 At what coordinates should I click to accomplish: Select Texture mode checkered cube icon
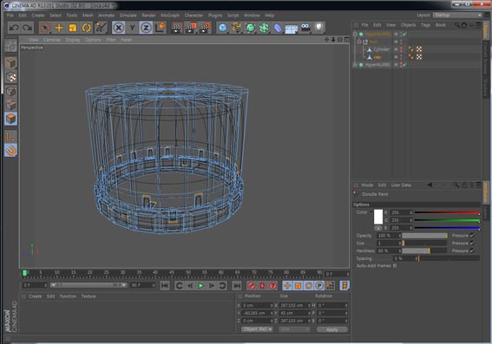tap(10, 77)
